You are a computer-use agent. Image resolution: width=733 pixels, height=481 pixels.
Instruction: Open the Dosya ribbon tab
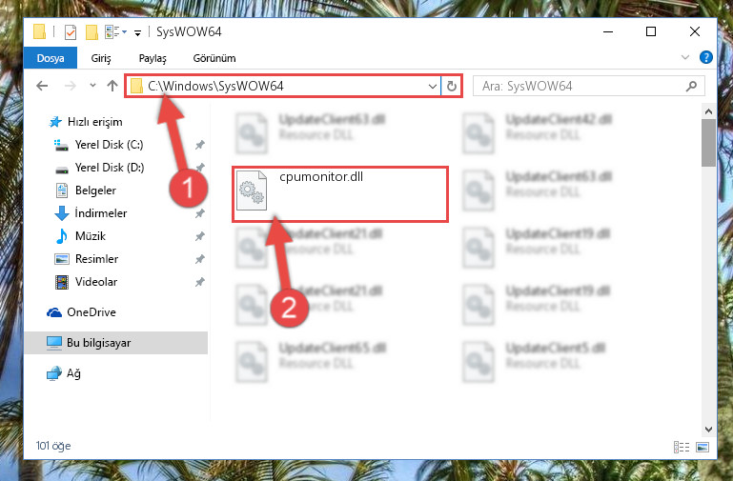tap(51, 58)
